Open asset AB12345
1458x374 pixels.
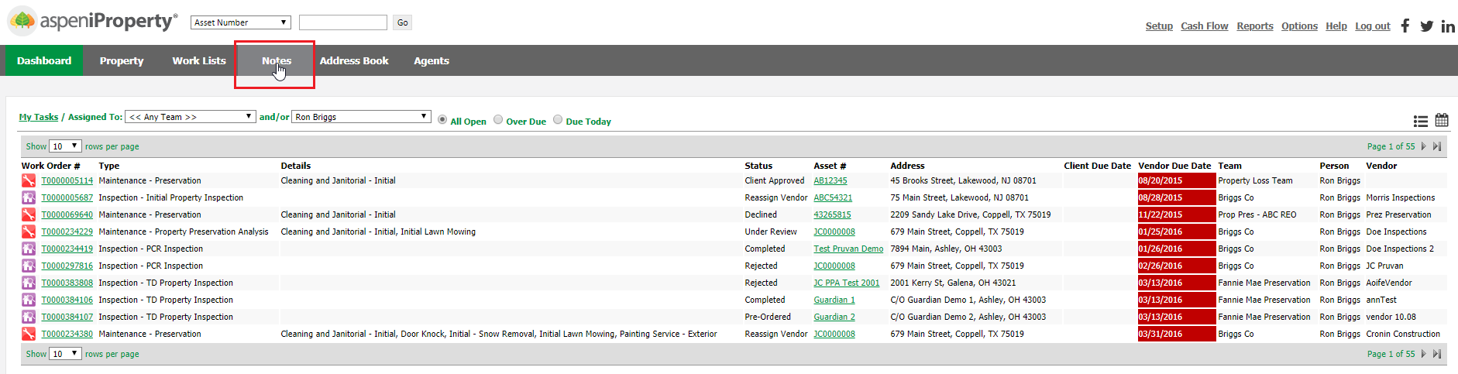830,180
